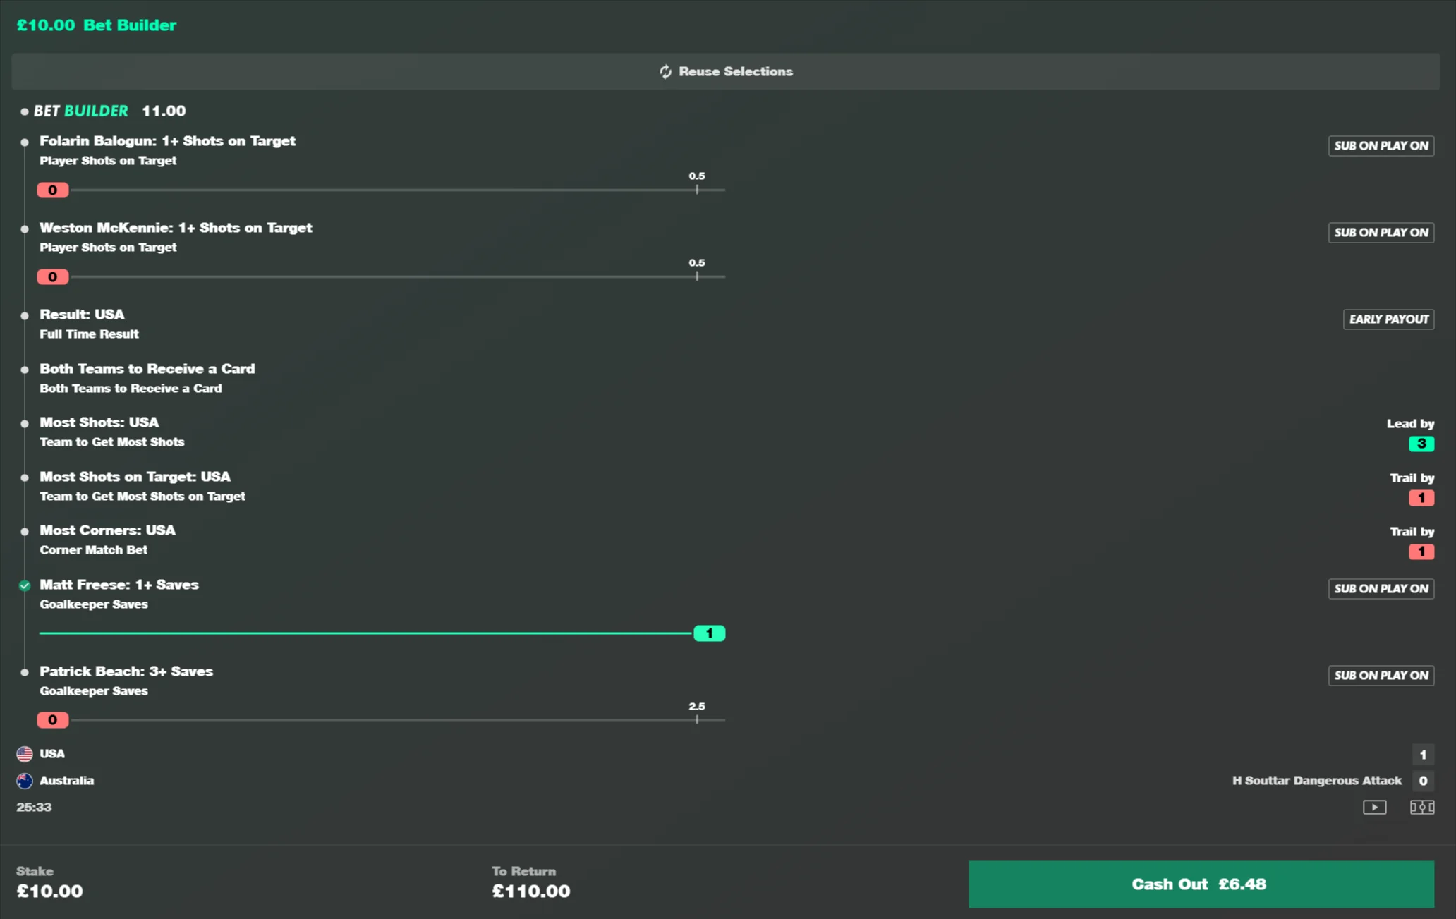Click 'Team to Get Most Shots on Target' label
The height and width of the screenshot is (919, 1456).
[x=142, y=497]
